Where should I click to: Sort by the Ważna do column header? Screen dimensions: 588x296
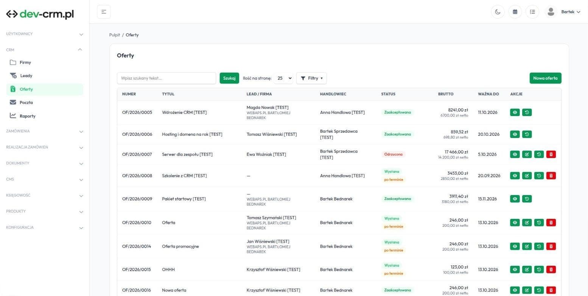(x=488, y=94)
